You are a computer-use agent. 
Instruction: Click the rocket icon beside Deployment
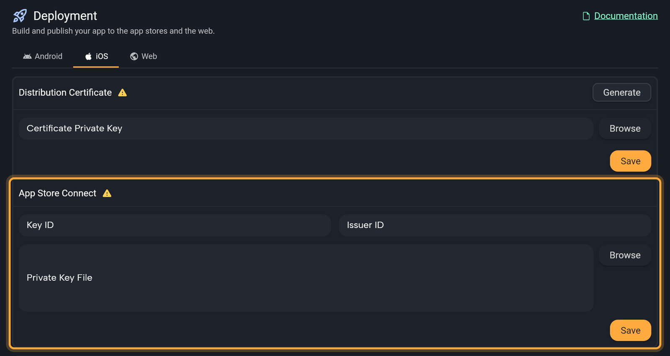[x=20, y=16]
